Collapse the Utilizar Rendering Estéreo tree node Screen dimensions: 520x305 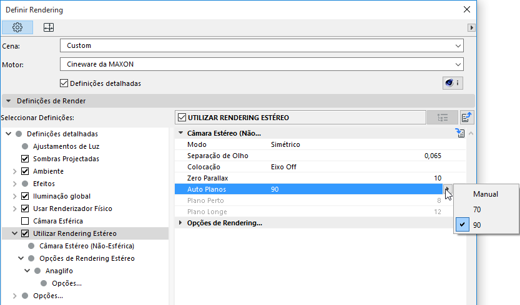14,233
